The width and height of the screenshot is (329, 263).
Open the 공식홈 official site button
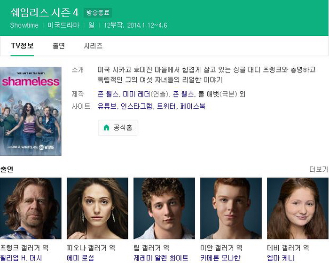(118, 128)
